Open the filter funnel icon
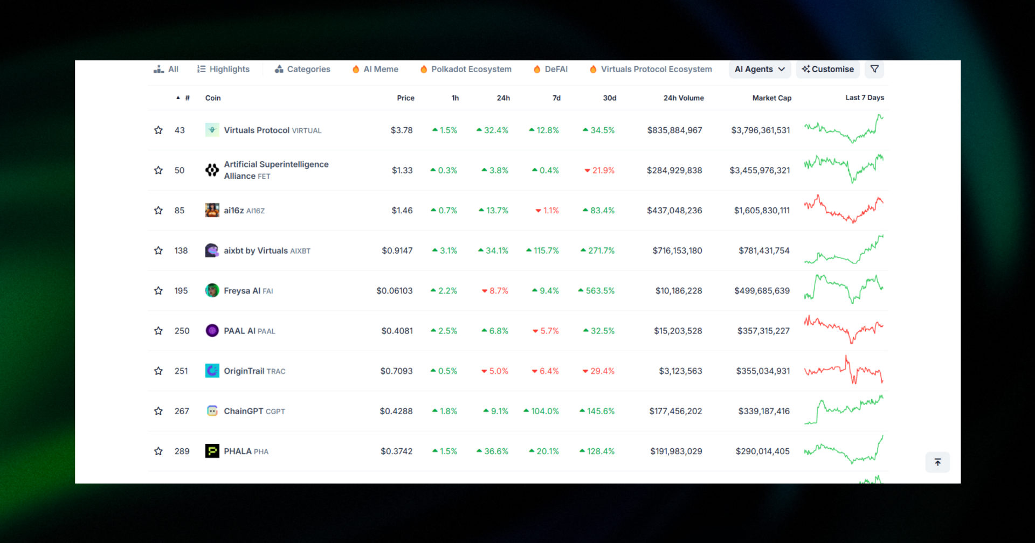This screenshot has width=1035, height=543. point(874,69)
